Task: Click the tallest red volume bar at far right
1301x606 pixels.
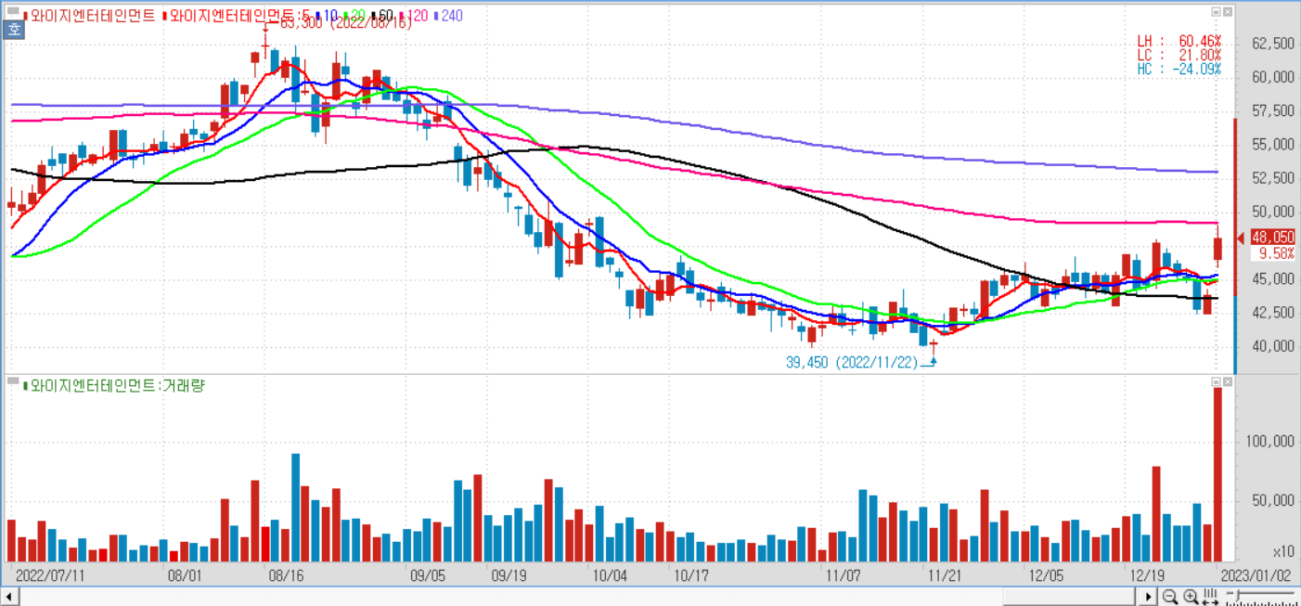Action: point(1217,474)
